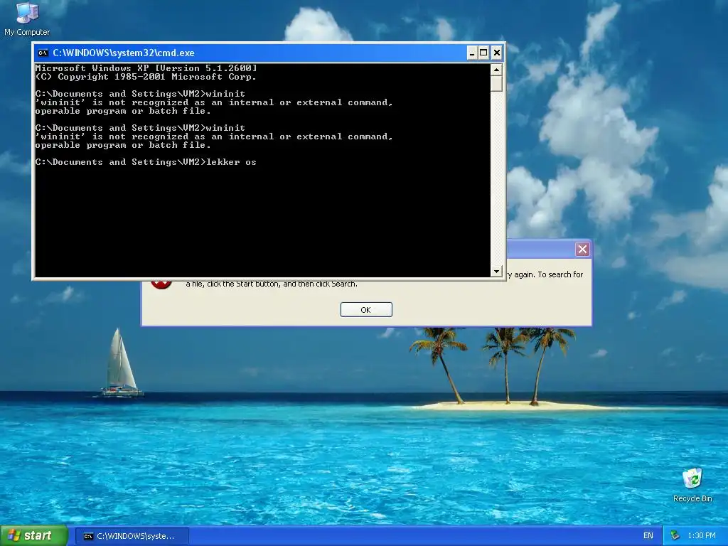Close the error dialog with X
The image size is (728, 546).
582,250
